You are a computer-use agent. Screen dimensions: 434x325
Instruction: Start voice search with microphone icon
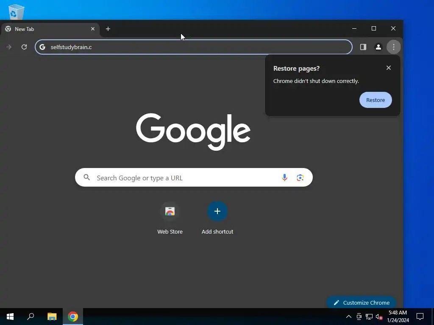point(284,177)
